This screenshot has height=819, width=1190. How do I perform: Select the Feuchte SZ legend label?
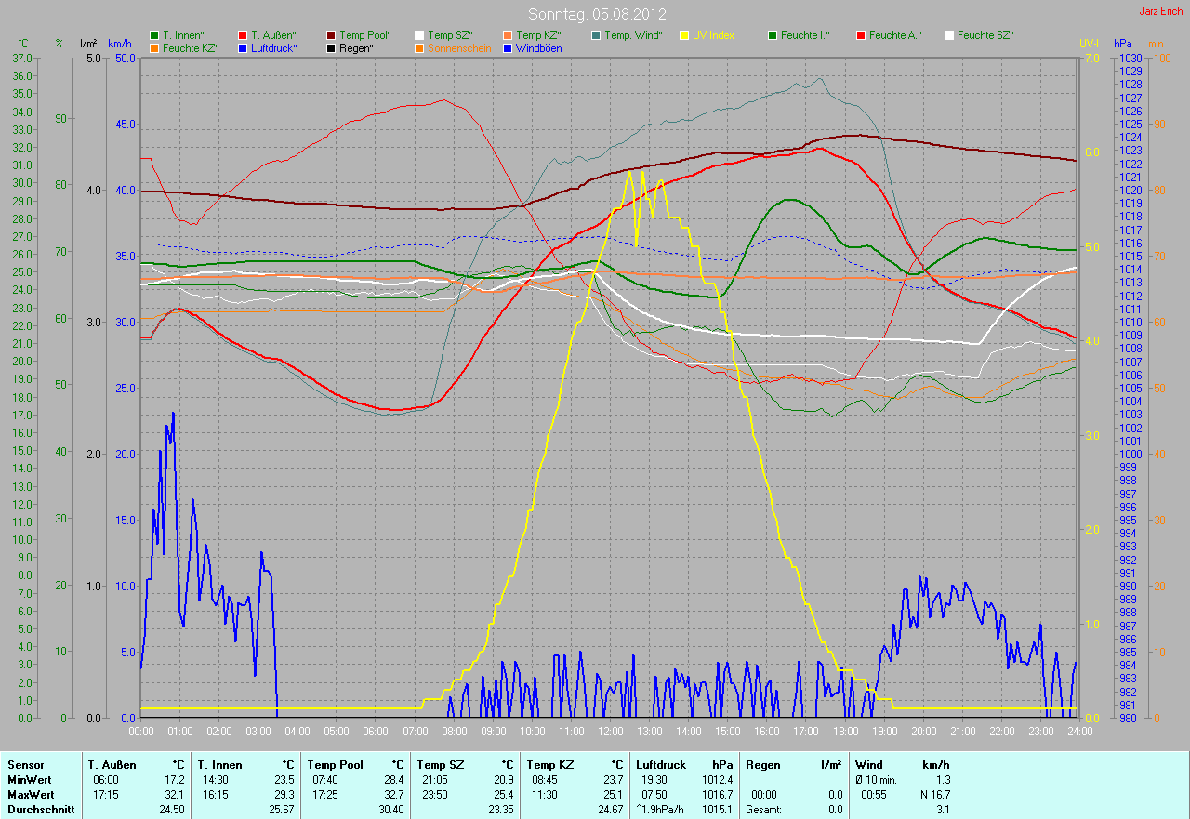(x=985, y=35)
